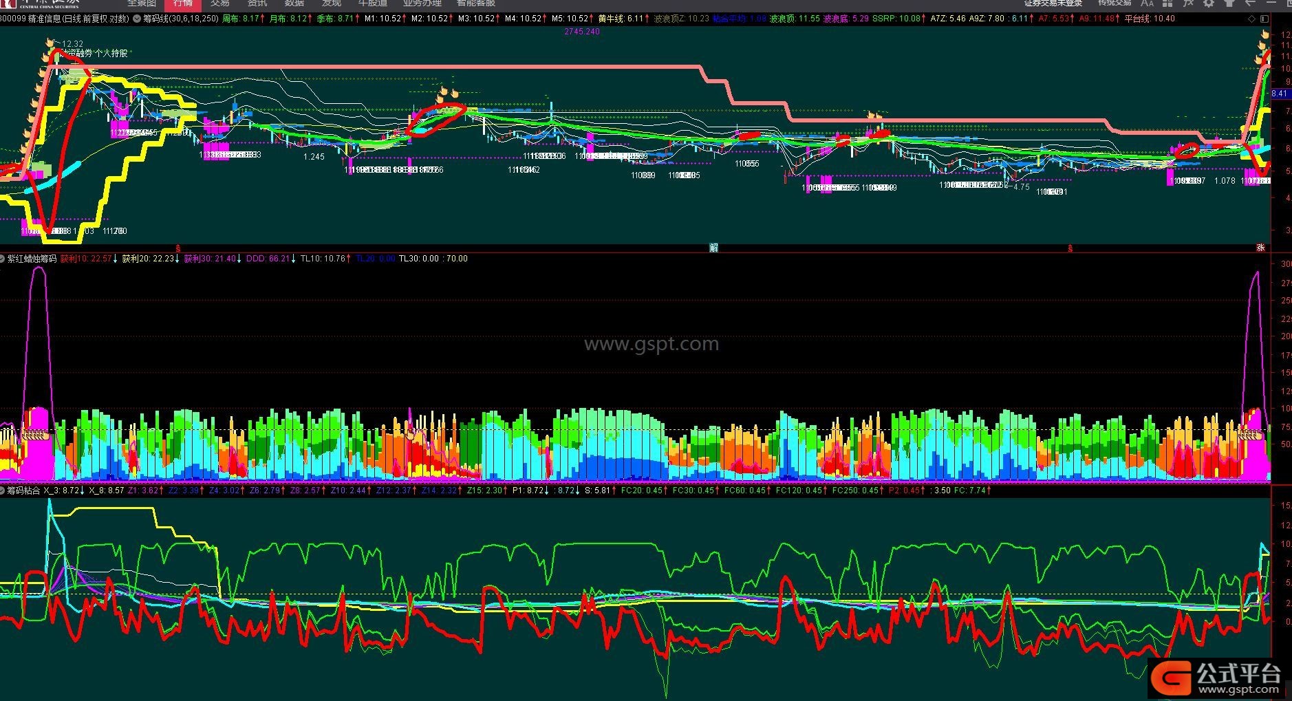Image resolution: width=1292 pixels, height=701 pixels.
Task: Expand arrow beside 紫红蜡烛筹码 indicator
Action: tap(3, 259)
